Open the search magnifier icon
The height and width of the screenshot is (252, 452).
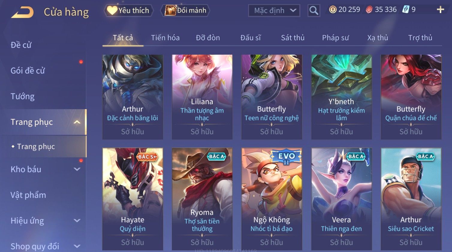(x=314, y=10)
